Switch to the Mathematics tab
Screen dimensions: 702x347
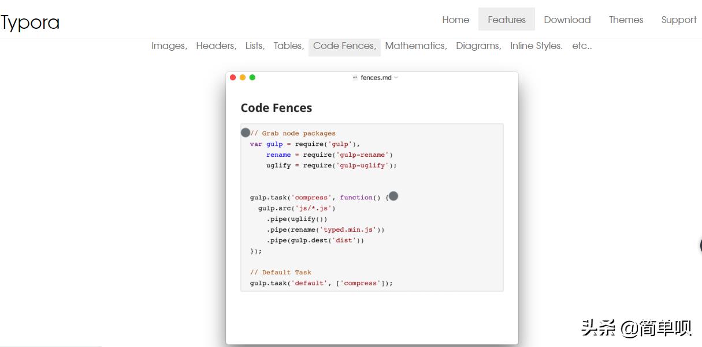415,46
